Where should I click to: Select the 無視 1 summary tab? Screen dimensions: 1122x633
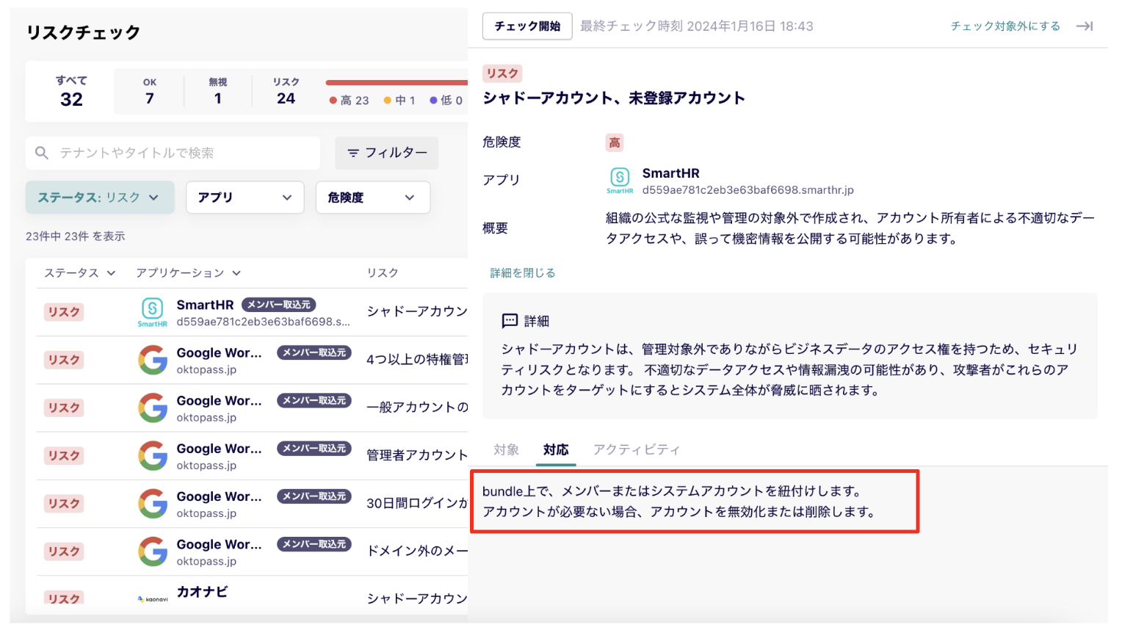tap(218, 92)
